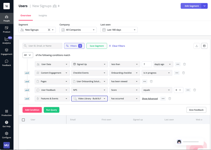Switch to the Insights tab
The height and width of the screenshot is (150, 211).
43,16
